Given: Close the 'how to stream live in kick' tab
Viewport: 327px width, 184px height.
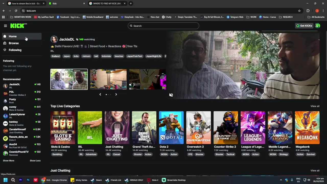Looking at the screenshot, I should (43, 4).
